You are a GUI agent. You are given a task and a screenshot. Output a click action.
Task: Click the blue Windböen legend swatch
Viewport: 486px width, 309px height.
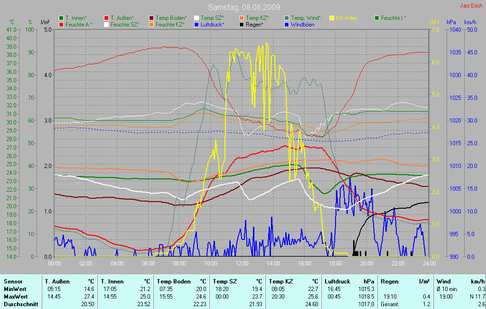tap(287, 25)
